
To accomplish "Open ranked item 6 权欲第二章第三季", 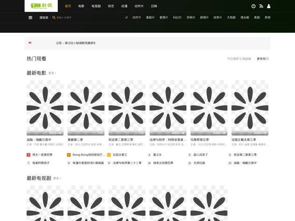I will click(245, 155).
